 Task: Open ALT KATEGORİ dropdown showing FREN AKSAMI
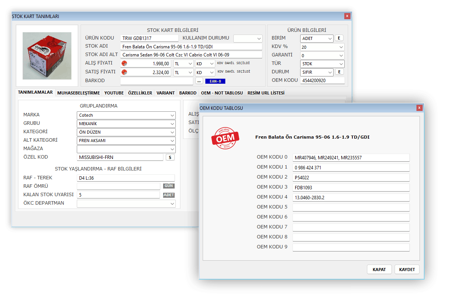tap(126, 141)
